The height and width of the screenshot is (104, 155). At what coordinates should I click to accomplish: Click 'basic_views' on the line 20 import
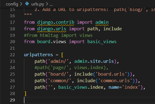102,42
